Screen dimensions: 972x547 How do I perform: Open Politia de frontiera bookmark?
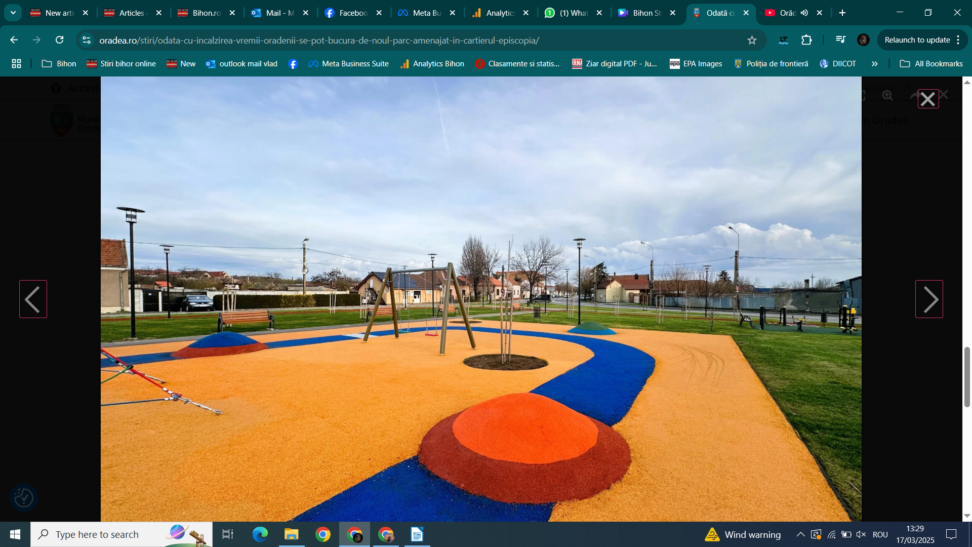pos(771,64)
